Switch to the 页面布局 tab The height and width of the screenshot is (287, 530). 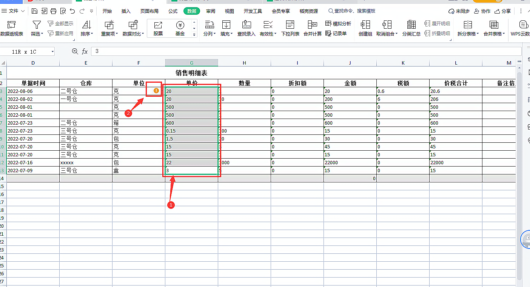tap(149, 11)
